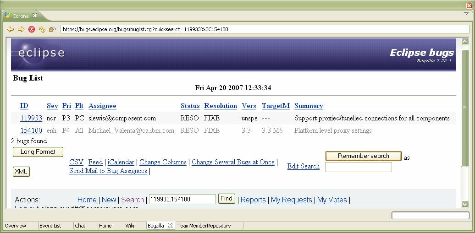This screenshot has height=233, width=475.
Task: Click the Long Format button
Action: click(38, 152)
